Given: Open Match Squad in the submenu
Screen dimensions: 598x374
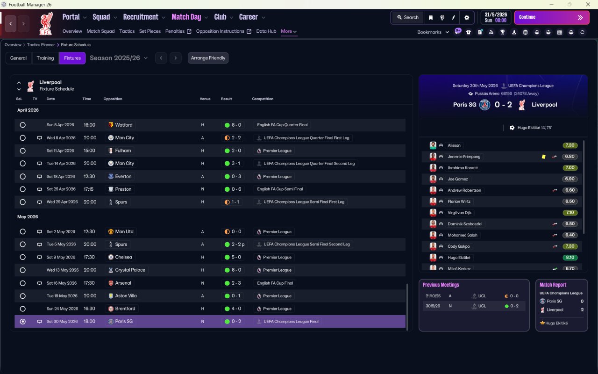Looking at the screenshot, I should [x=100, y=31].
